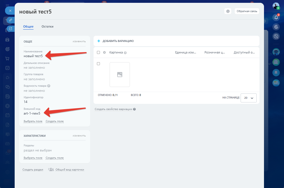The image size is (284, 188).
Task: Open the robot assistant icon in right sidebar
Action: point(276,52)
